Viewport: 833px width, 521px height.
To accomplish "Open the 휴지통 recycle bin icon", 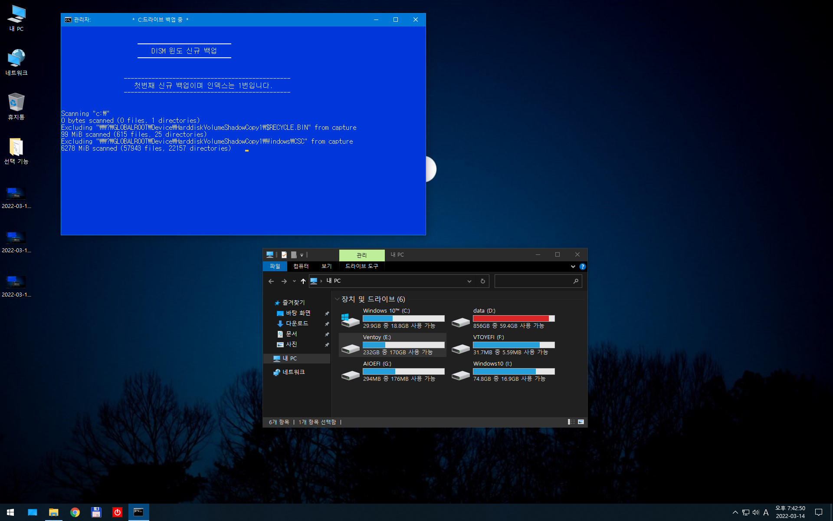I will pyautogui.click(x=16, y=106).
